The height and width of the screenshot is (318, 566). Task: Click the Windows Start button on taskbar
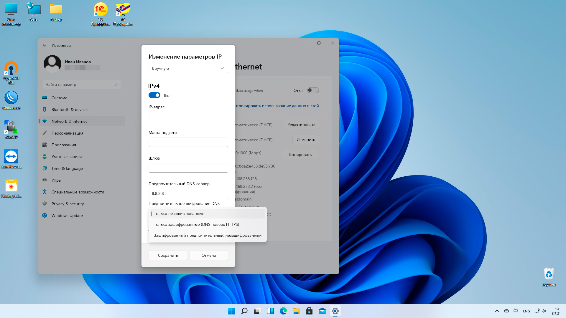tap(231, 311)
